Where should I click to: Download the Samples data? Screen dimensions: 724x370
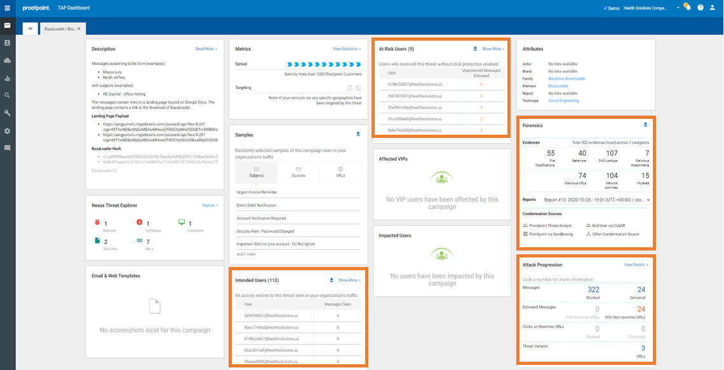click(358, 134)
